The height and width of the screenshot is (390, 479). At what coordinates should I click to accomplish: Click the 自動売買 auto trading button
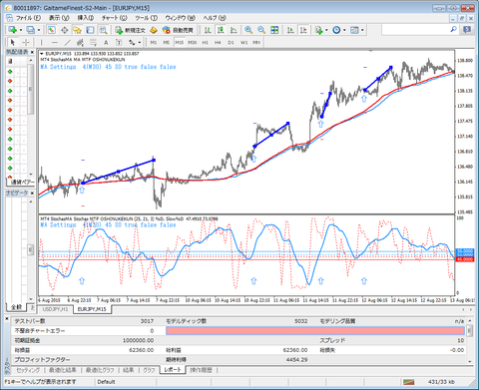tap(178, 30)
